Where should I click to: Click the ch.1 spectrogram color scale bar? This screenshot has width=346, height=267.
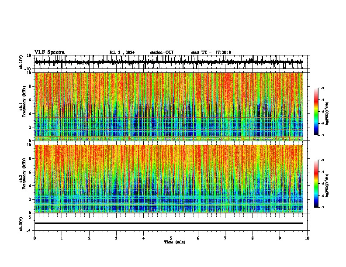[316, 112]
